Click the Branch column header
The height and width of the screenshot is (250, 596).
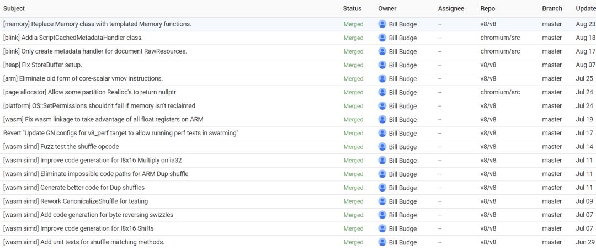click(x=552, y=8)
